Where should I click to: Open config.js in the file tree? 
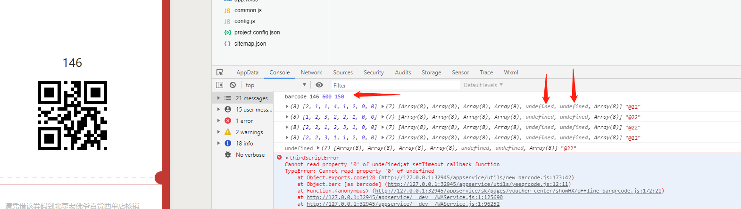[245, 21]
